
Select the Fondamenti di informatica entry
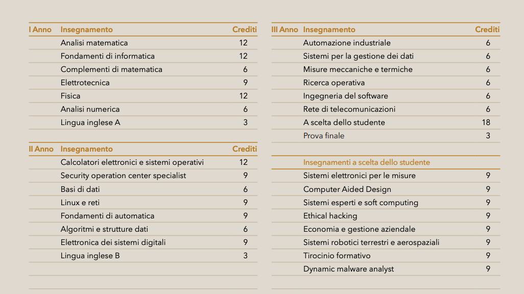click(x=108, y=56)
